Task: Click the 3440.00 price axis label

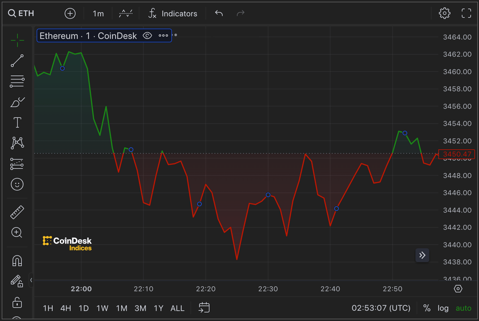Action: (457, 245)
